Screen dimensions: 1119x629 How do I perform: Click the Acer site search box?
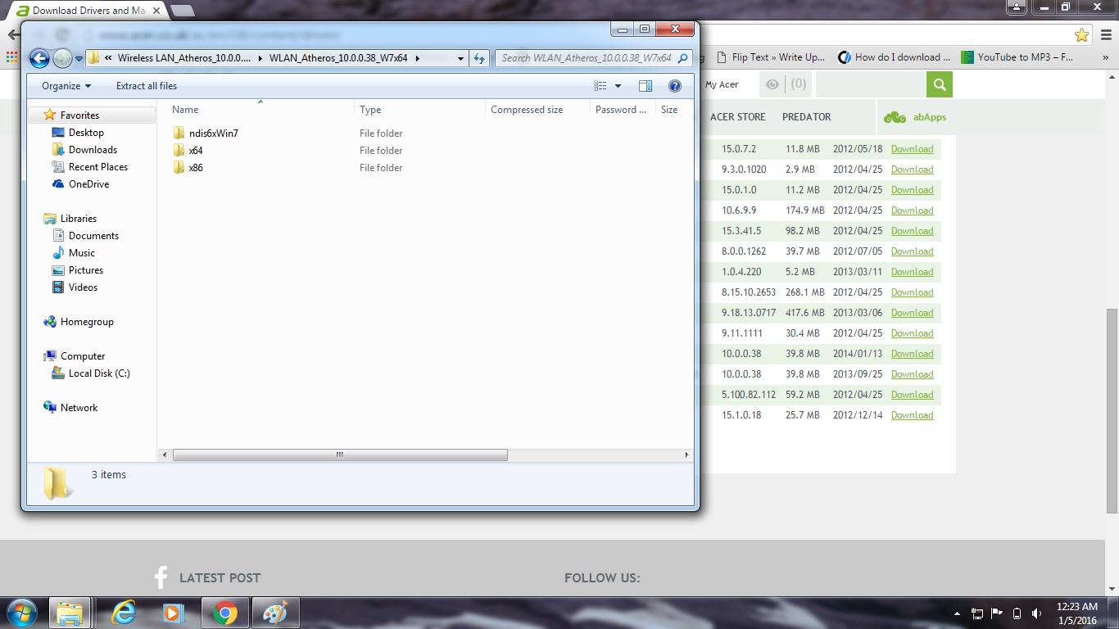tap(871, 84)
